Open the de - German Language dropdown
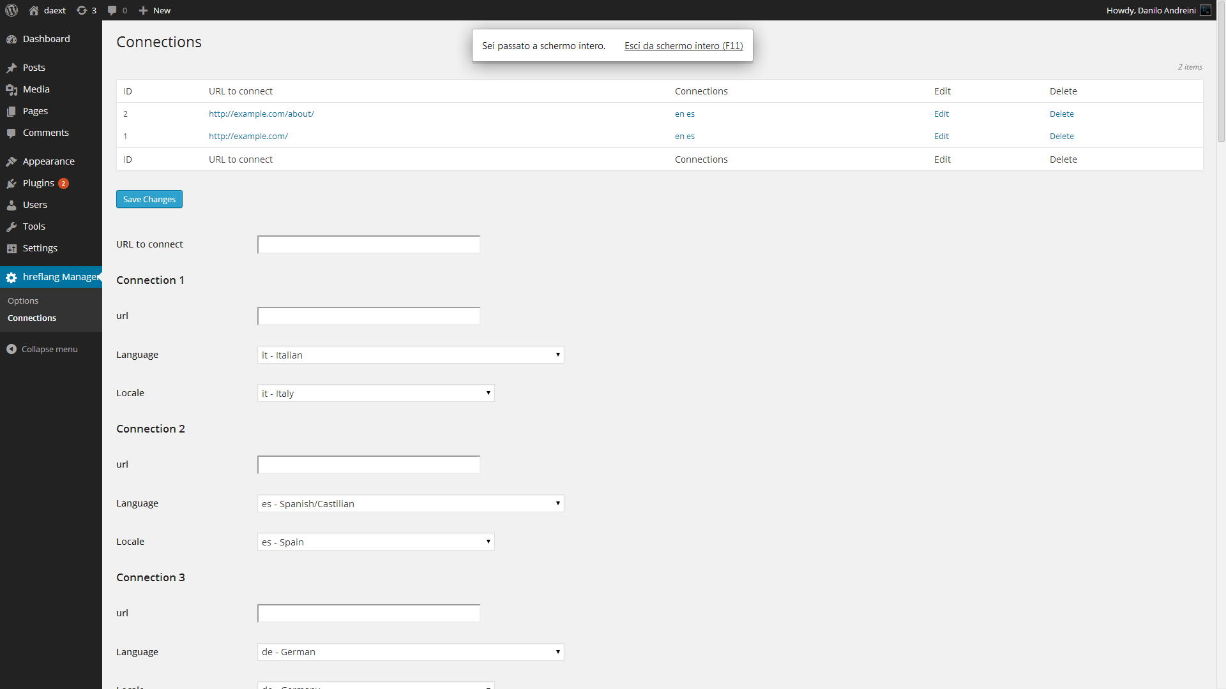 click(411, 652)
